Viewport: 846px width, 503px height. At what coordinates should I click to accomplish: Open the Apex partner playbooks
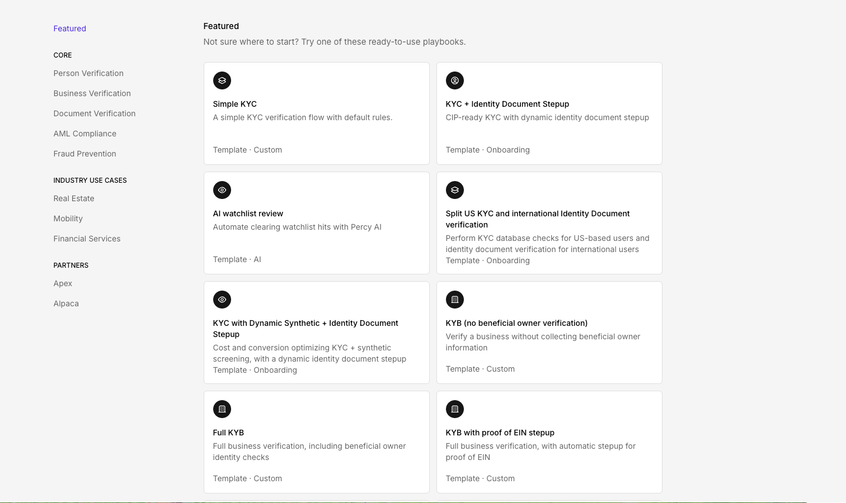(x=63, y=283)
